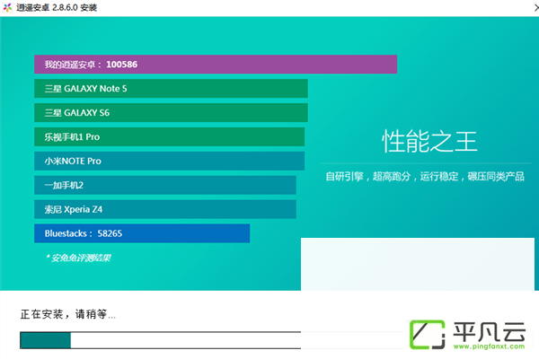This screenshot has height=359, width=539.
Task: Click the installer app icon in title bar
Action: coord(7,7)
